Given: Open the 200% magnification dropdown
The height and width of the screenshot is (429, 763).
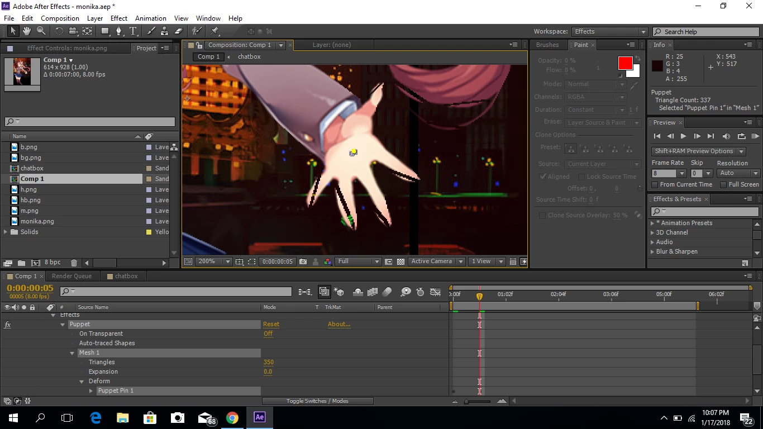Looking at the screenshot, I should (214, 261).
